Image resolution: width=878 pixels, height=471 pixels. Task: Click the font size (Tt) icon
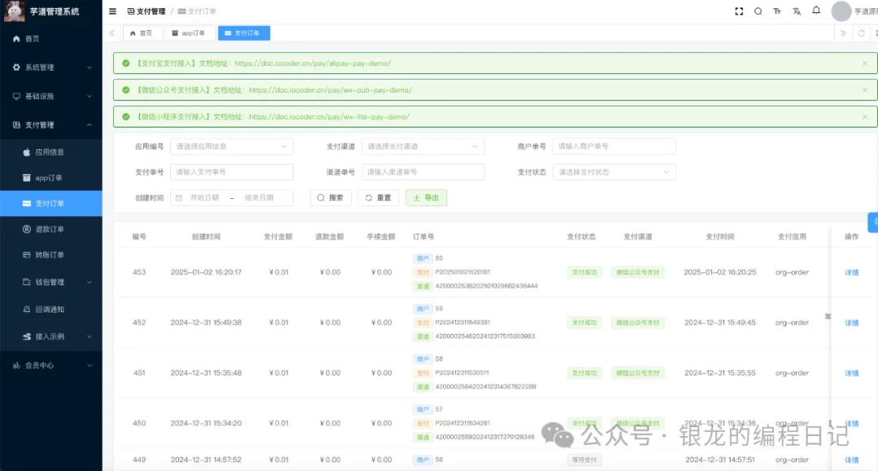pyautogui.click(x=776, y=11)
